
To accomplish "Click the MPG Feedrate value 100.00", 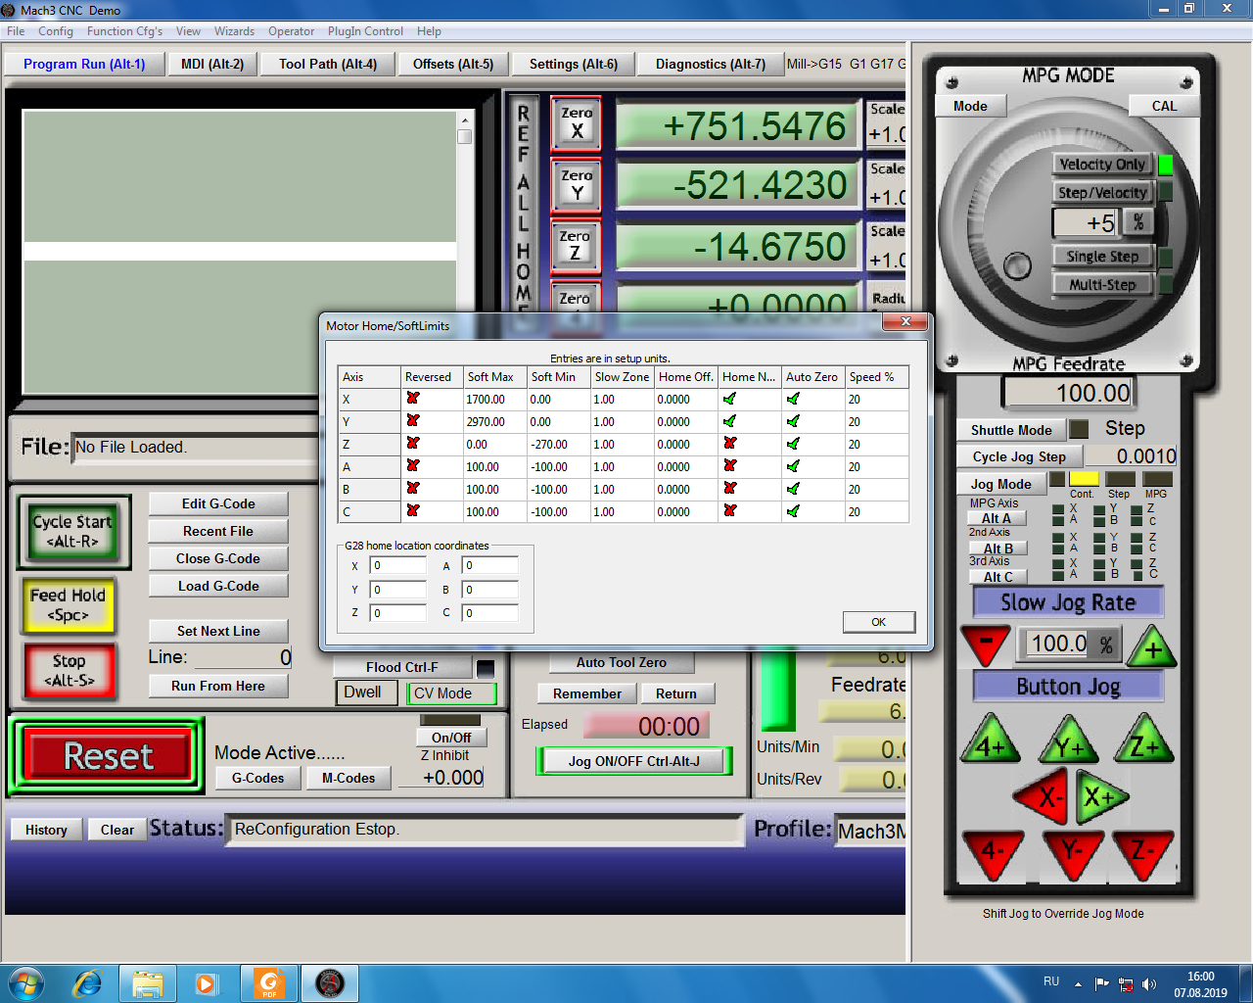I will tap(1068, 393).
